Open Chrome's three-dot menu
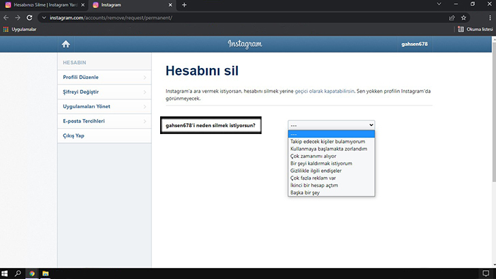 490,18
